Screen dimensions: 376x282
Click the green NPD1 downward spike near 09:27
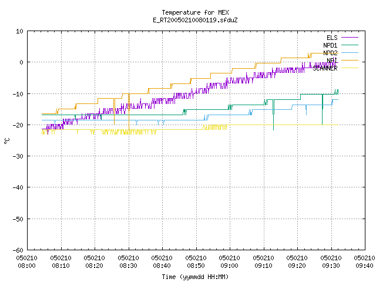point(323,109)
